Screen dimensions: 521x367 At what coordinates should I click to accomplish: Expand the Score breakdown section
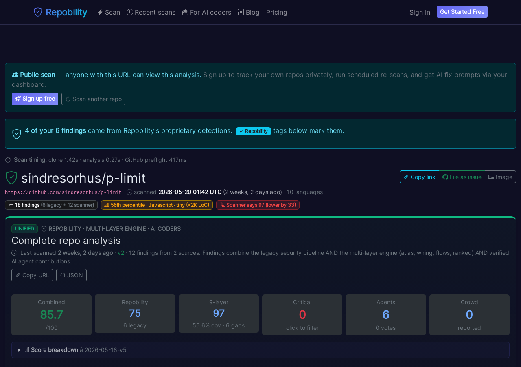click(260, 350)
